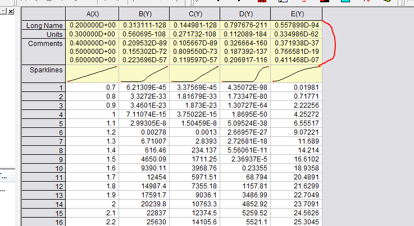Click cell 9.07221

click(x=296, y=132)
